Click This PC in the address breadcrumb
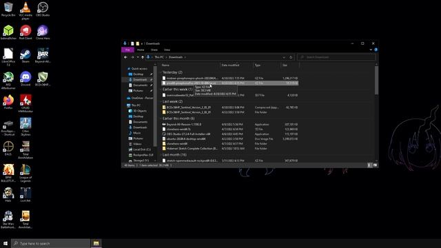The image size is (441, 248). [x=159, y=57]
